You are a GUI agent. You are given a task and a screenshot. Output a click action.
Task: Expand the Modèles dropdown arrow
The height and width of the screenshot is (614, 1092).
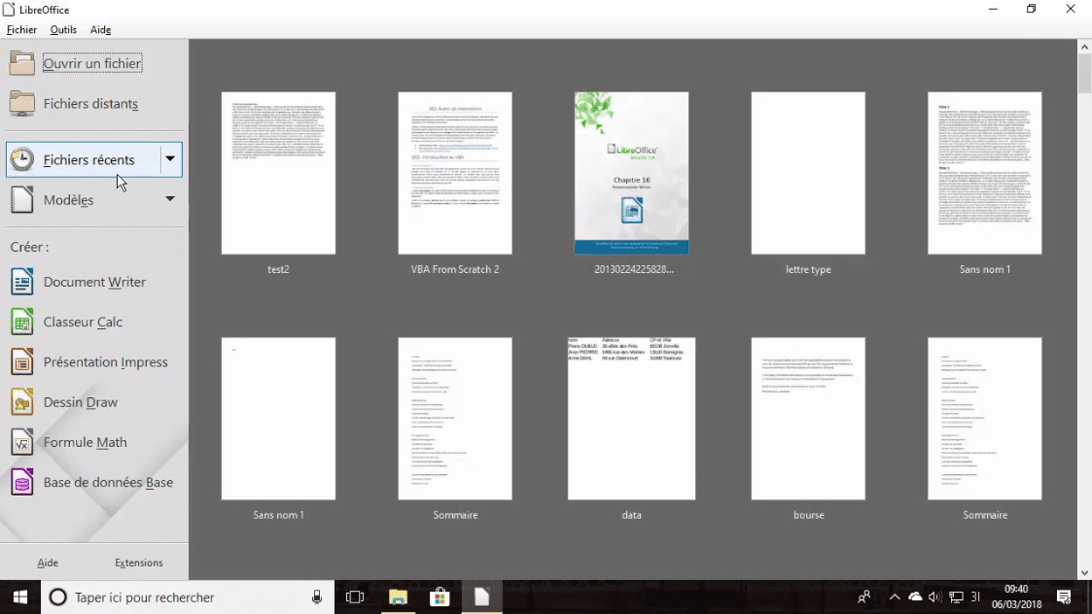point(170,200)
